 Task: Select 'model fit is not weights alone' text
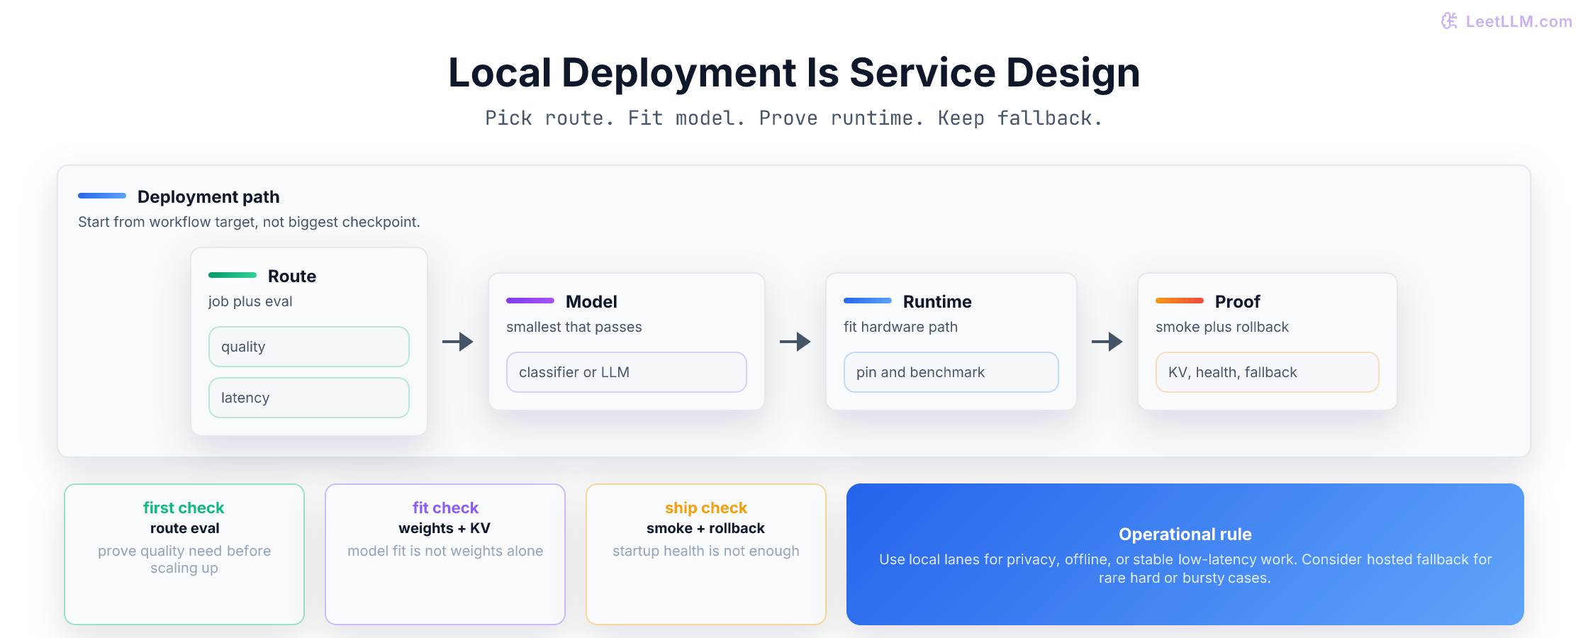tap(445, 551)
